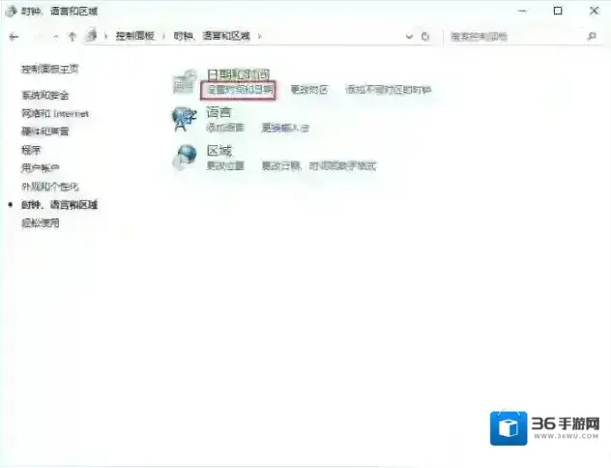Open 外观和个性化 category in sidebar
611x468 pixels.
coord(50,187)
